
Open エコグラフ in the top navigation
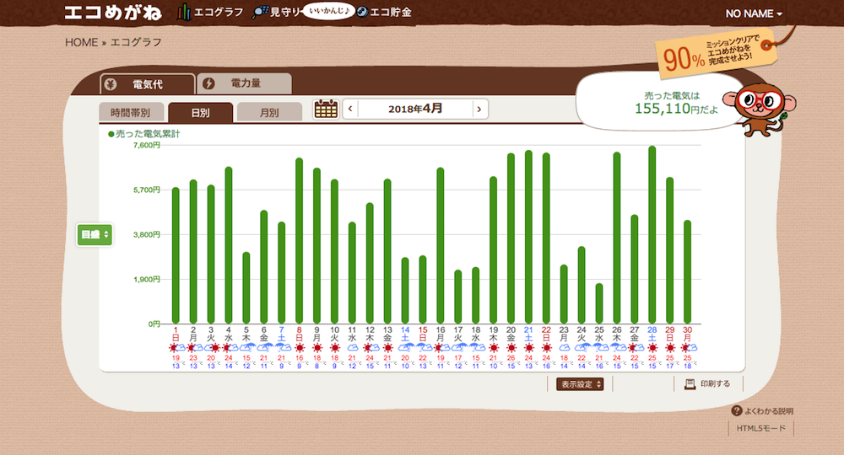pos(211,13)
